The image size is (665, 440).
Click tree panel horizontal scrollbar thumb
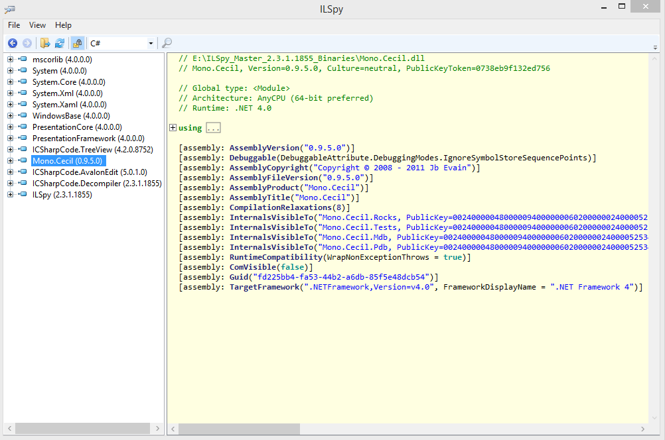click(83, 428)
